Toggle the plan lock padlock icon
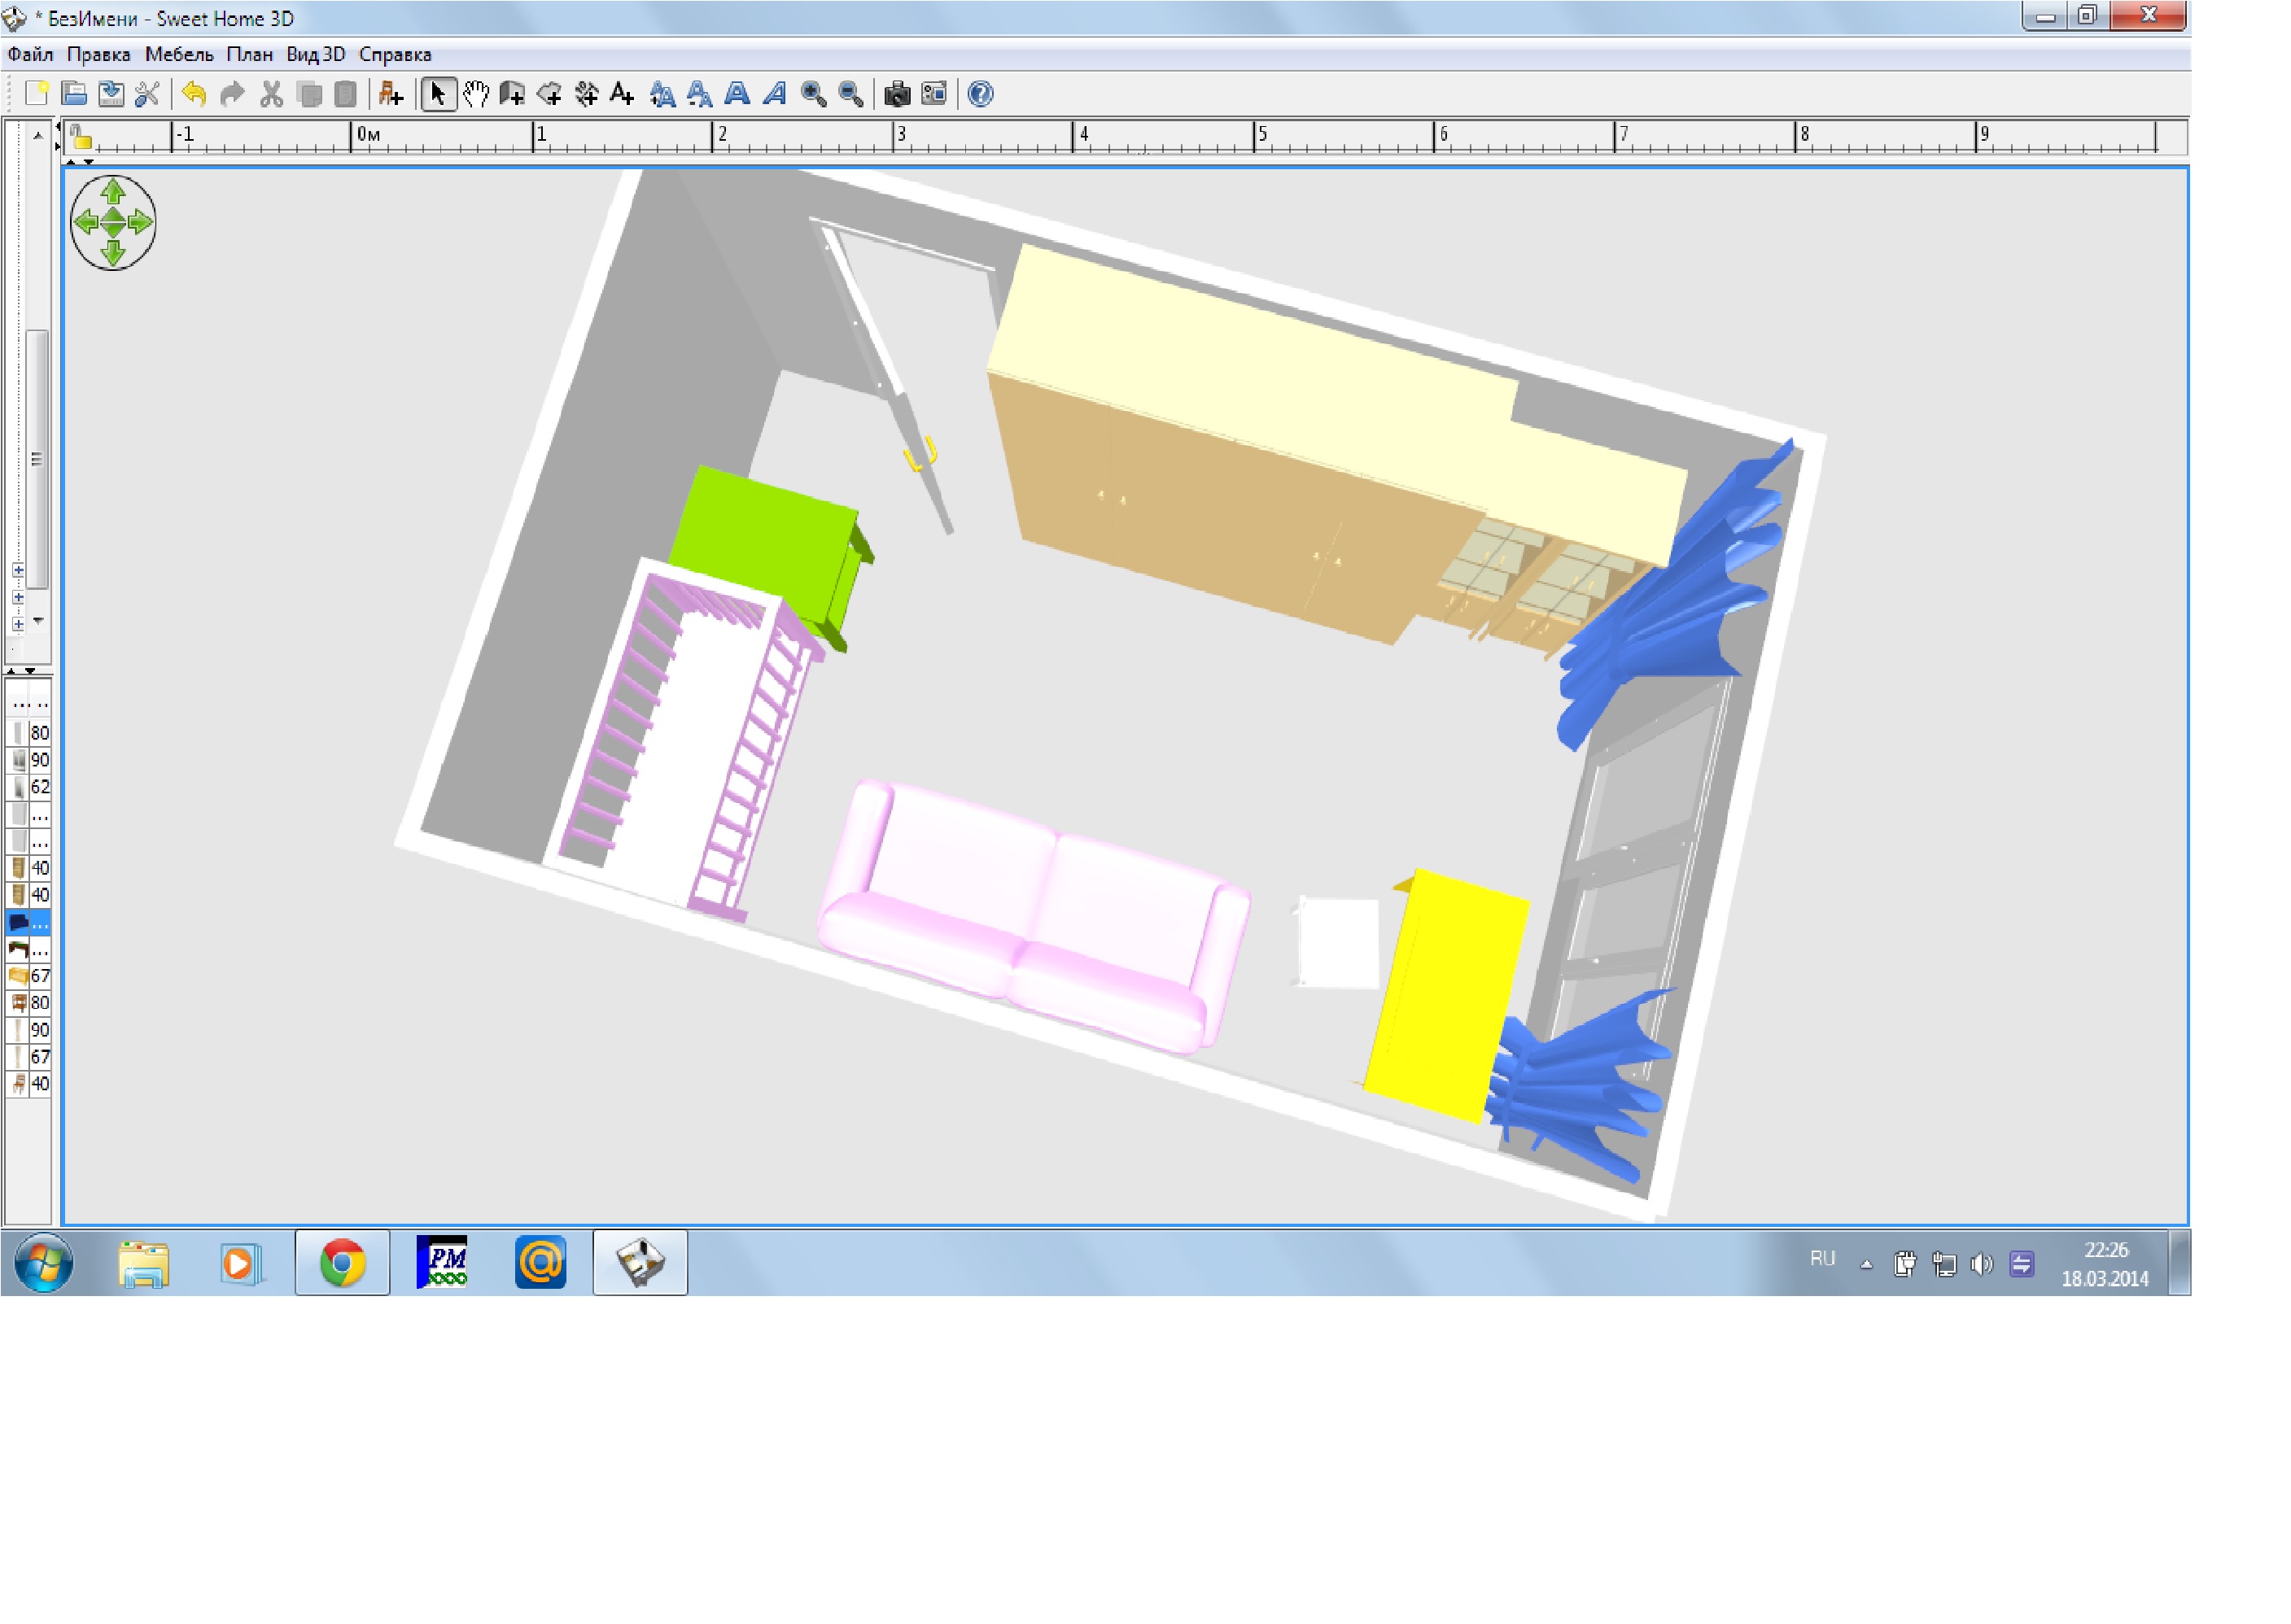The image size is (2291, 1624). [81, 138]
